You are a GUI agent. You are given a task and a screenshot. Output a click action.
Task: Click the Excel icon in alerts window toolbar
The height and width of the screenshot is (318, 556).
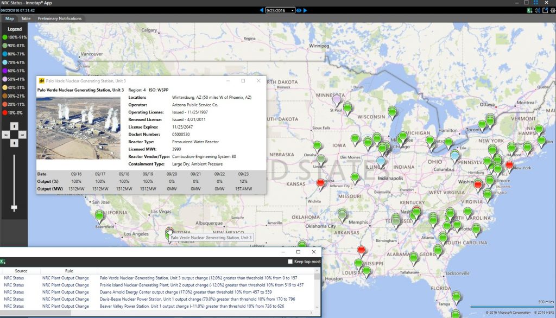pos(3,262)
